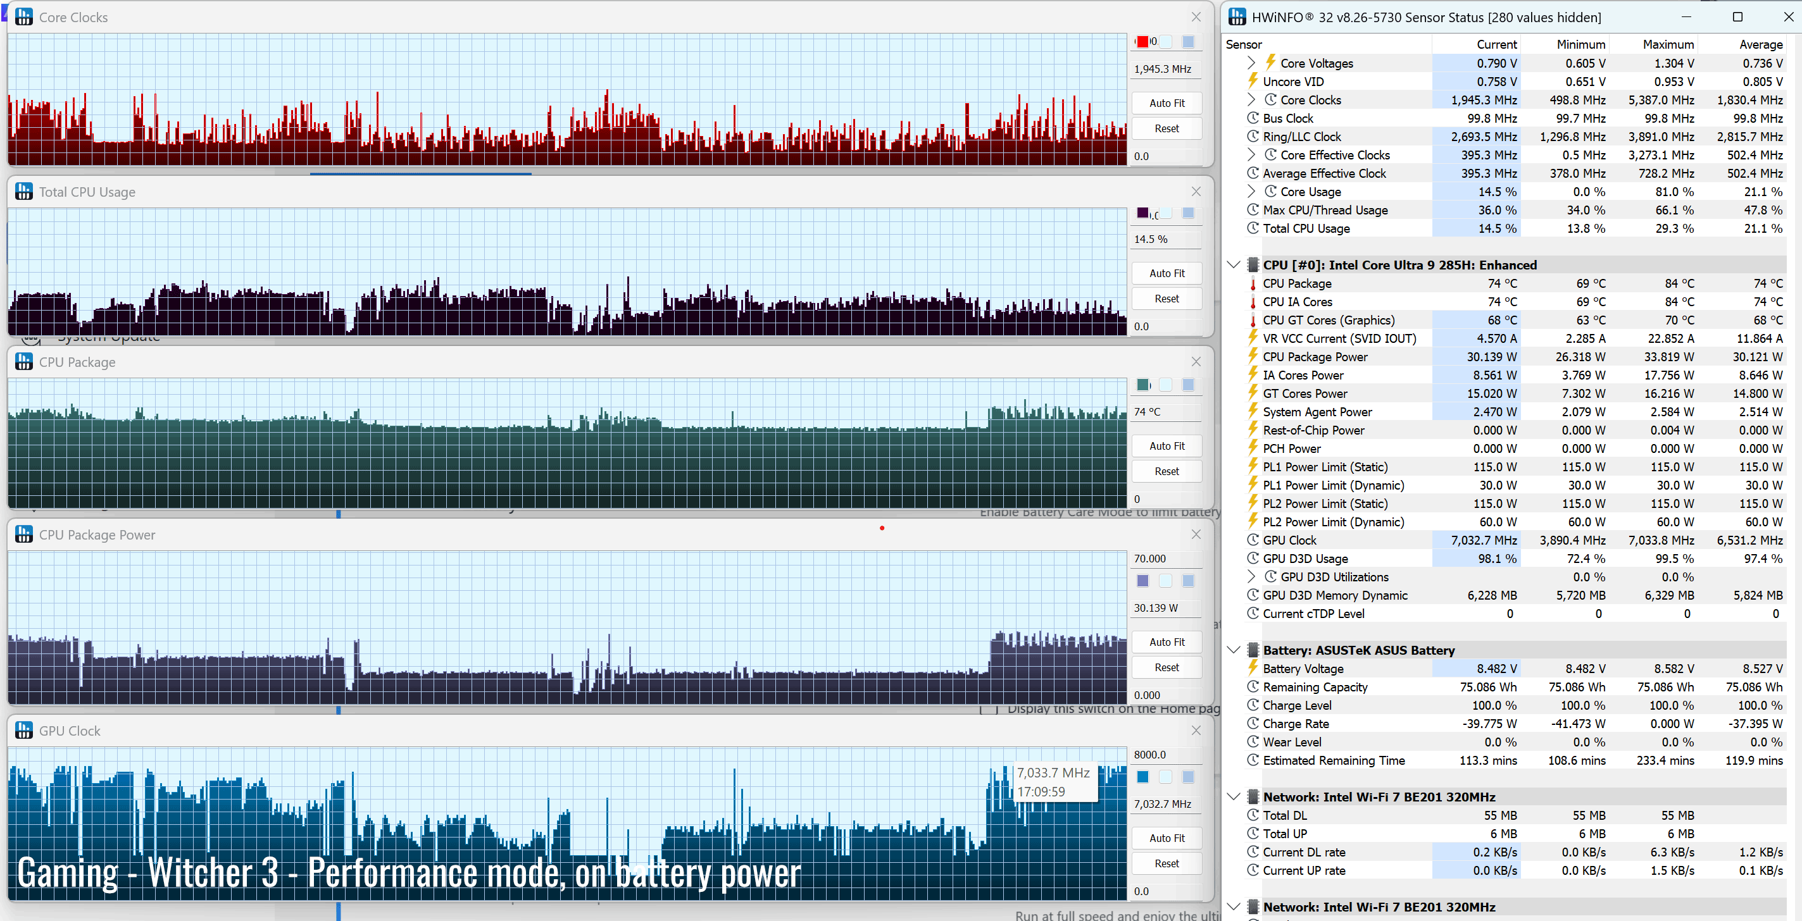Click the Current column header
This screenshot has height=921, width=1802.
(x=1476, y=44)
